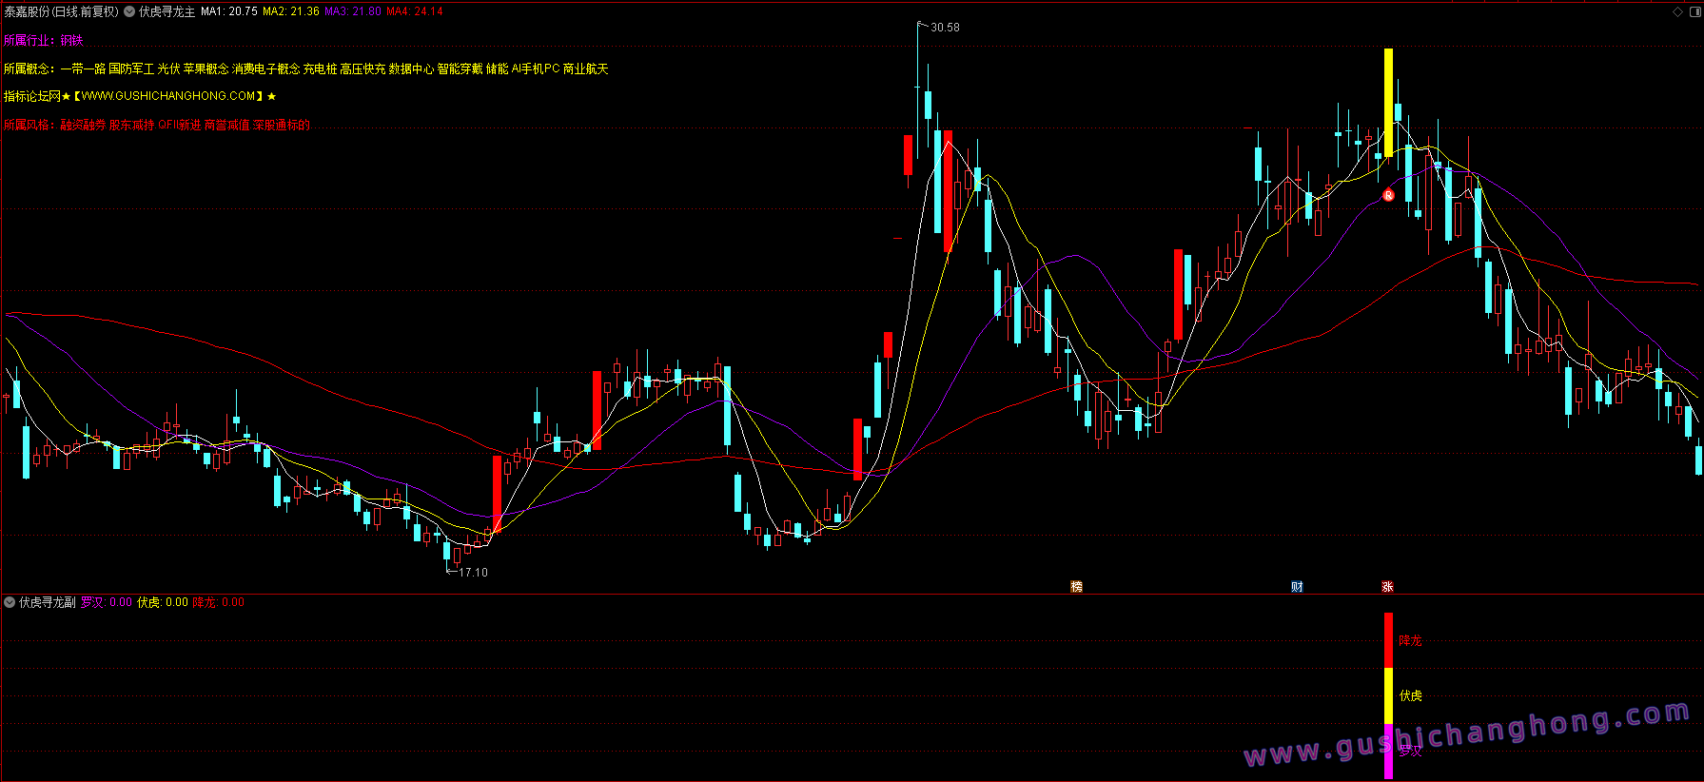This screenshot has height=782, width=1704.
Task: Click the 罗汉: 0.00 value in sub-chart header
Action: [107, 602]
